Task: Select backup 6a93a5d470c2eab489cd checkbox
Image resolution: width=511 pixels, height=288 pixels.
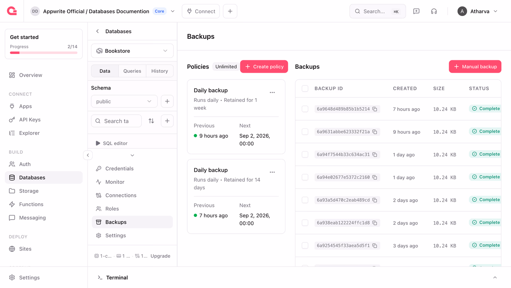Action: click(305, 200)
